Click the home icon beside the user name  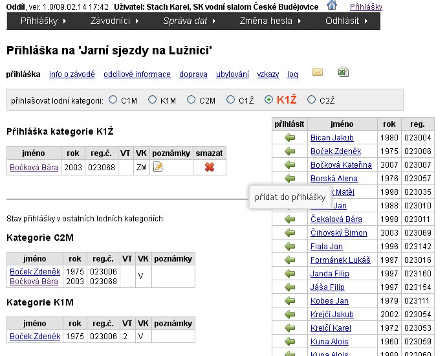click(332, 5)
